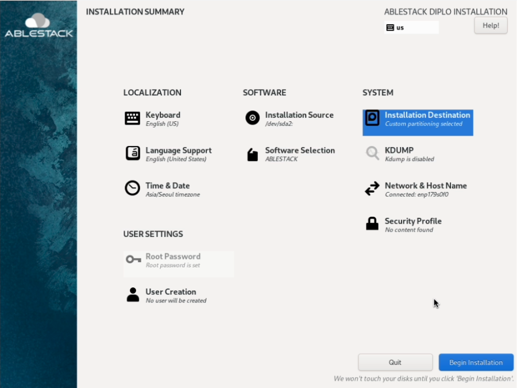Click the KDUMP magnifier icon
Image resolution: width=517 pixels, height=388 pixels.
pyautogui.click(x=372, y=153)
